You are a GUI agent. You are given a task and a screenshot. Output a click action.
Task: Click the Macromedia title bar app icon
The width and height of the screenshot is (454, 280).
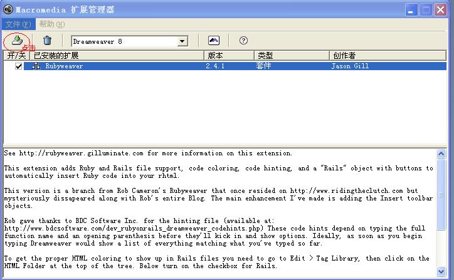pos(8,9)
